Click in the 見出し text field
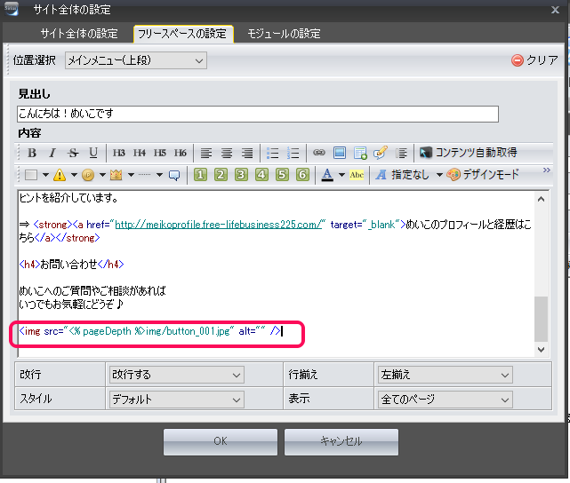Viewport: 570px width, 483px height. pyautogui.click(x=257, y=114)
